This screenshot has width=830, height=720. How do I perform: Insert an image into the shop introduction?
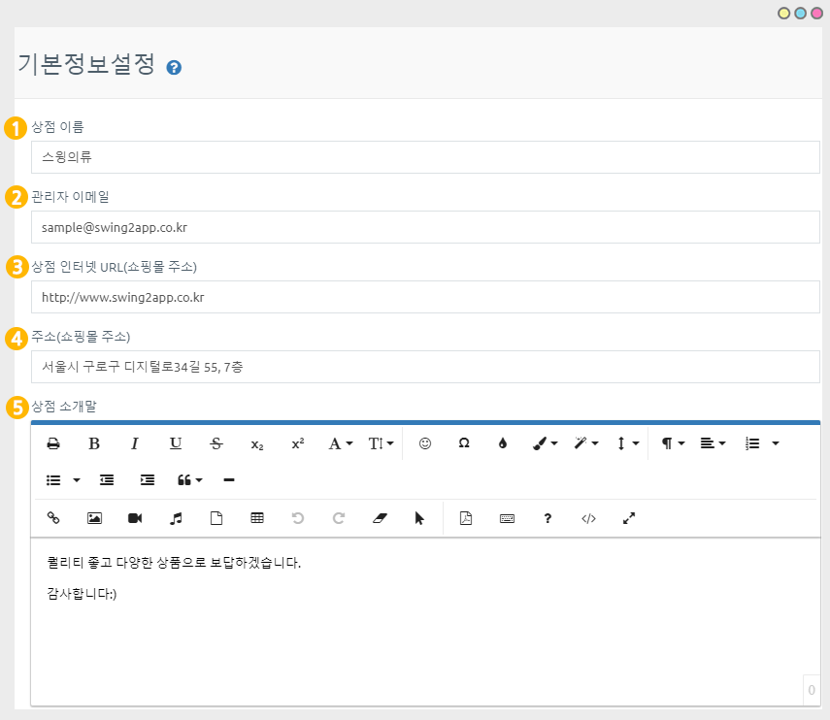click(x=94, y=518)
